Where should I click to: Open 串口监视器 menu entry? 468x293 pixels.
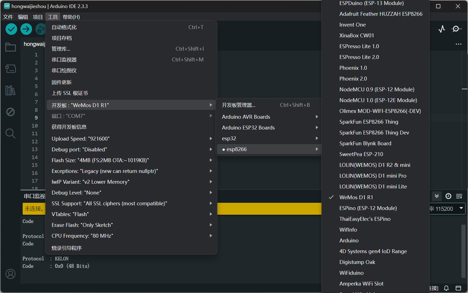131,59
